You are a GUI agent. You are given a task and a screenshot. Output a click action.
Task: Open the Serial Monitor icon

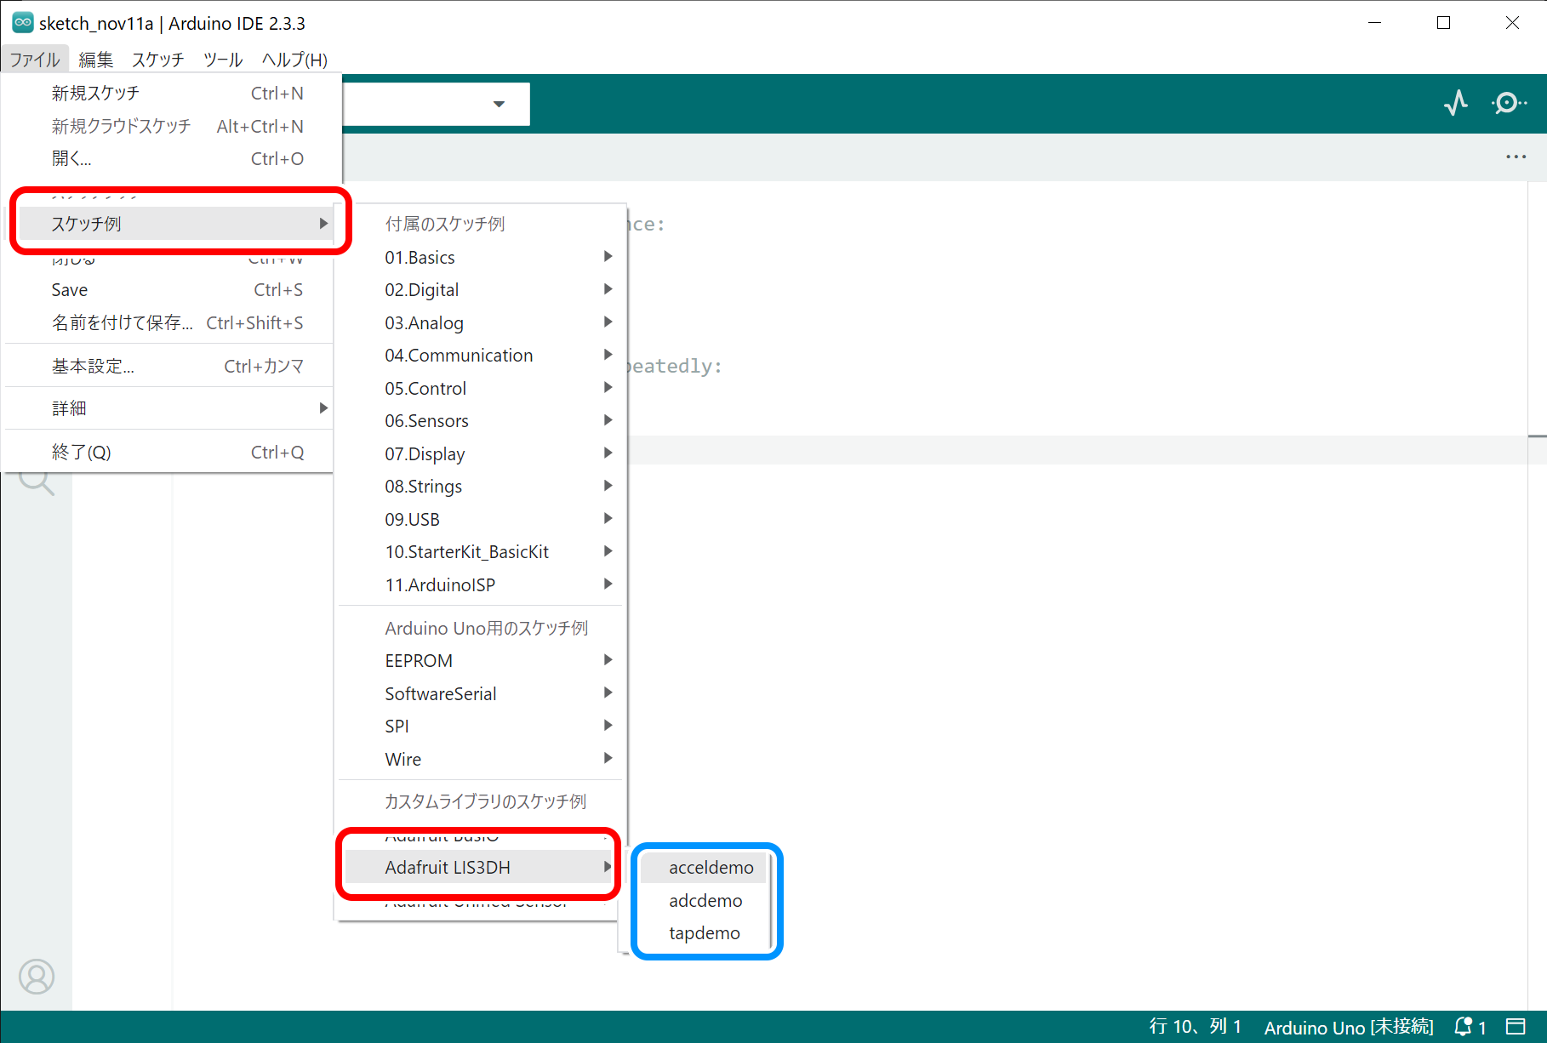click(x=1508, y=104)
